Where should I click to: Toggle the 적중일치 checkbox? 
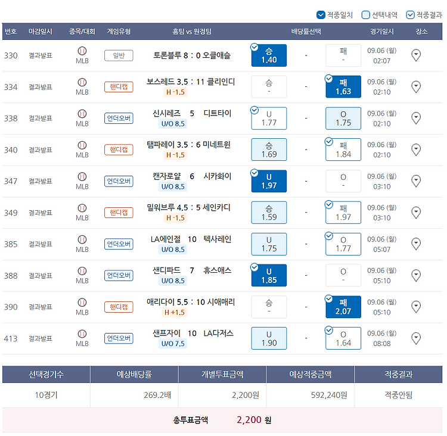[x=321, y=15]
